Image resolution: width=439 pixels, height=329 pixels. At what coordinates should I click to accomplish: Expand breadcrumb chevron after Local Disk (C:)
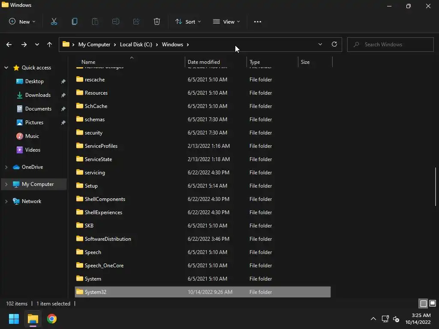[x=157, y=45]
